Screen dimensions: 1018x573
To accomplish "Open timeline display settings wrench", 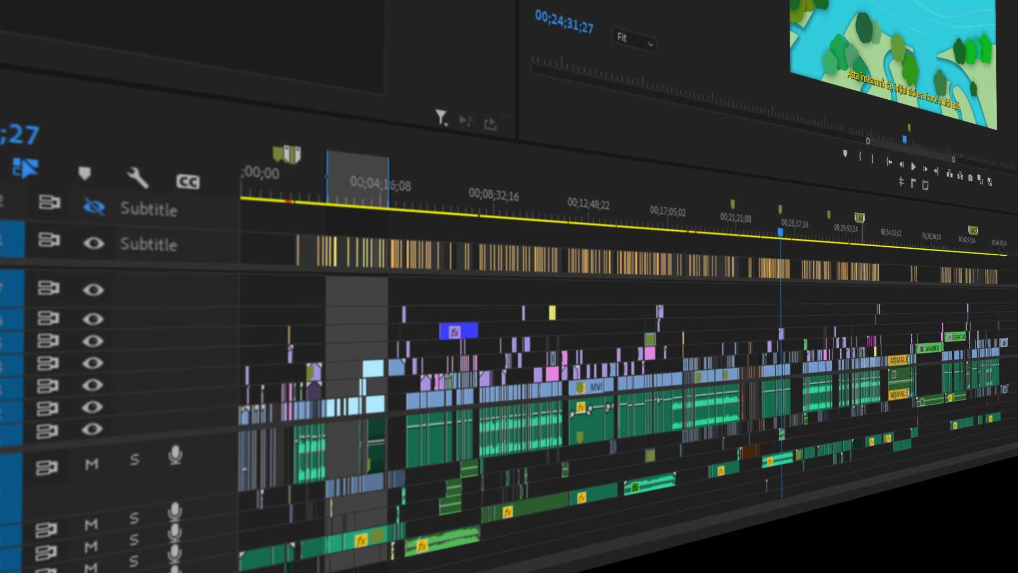I will (x=137, y=178).
